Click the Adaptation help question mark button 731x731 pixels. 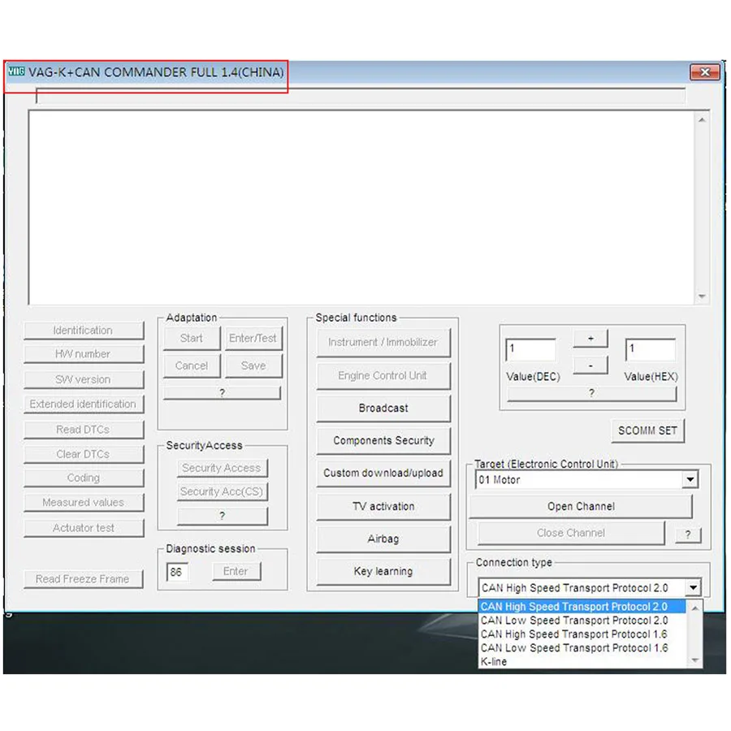pos(222,393)
